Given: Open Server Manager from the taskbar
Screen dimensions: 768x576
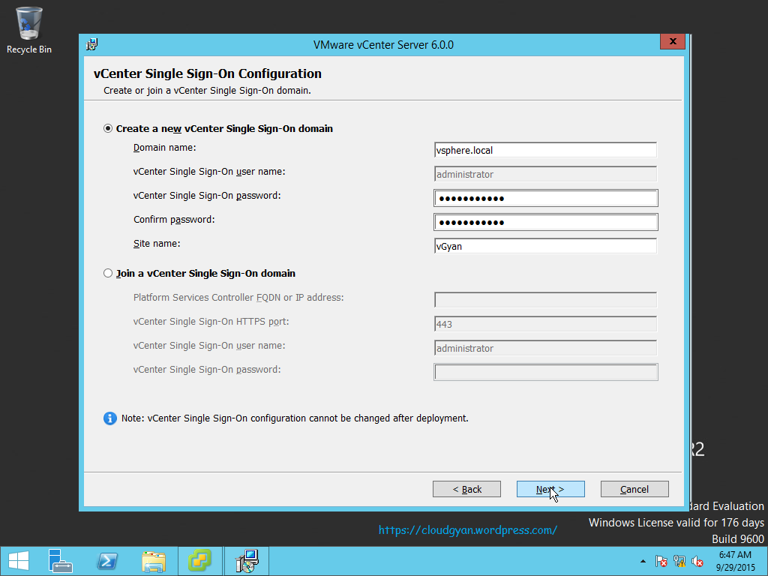Looking at the screenshot, I should coord(61,560).
